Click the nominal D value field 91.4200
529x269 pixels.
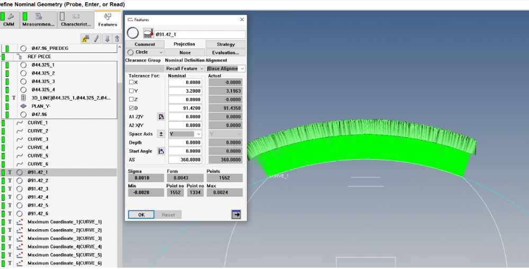(x=185, y=108)
